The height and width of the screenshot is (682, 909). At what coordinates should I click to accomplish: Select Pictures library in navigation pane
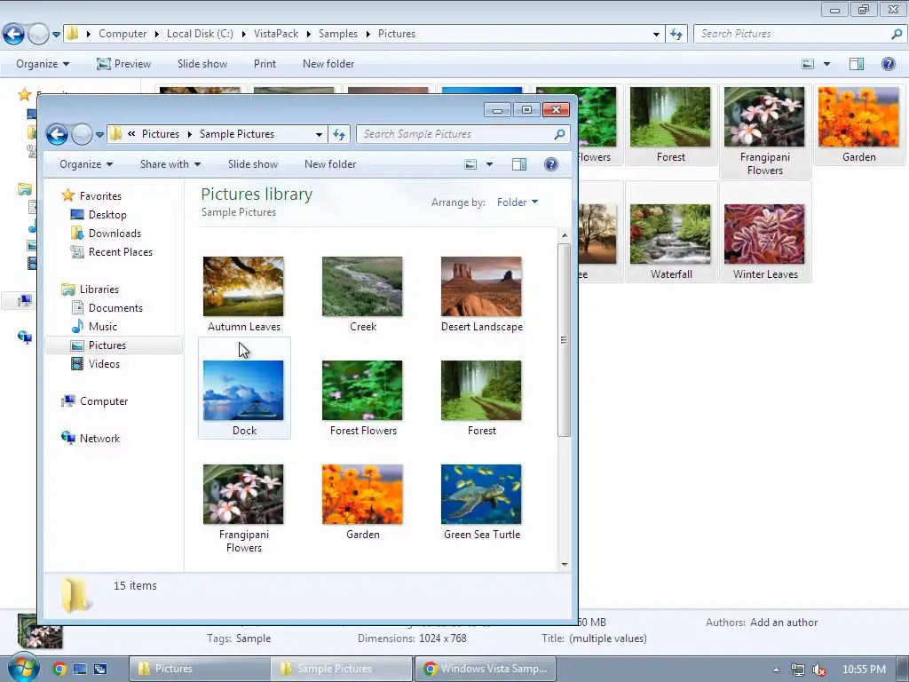(107, 345)
